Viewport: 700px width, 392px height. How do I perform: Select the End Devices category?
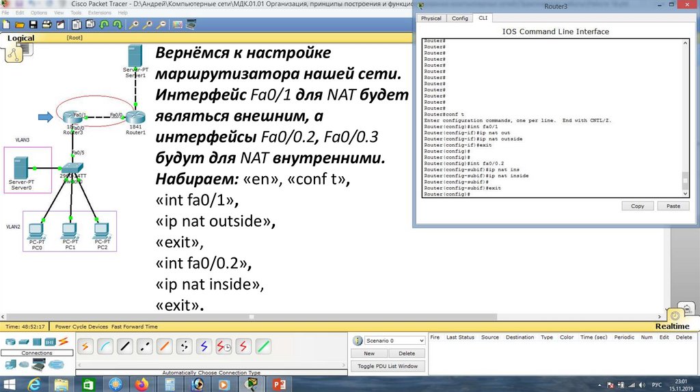10,365
